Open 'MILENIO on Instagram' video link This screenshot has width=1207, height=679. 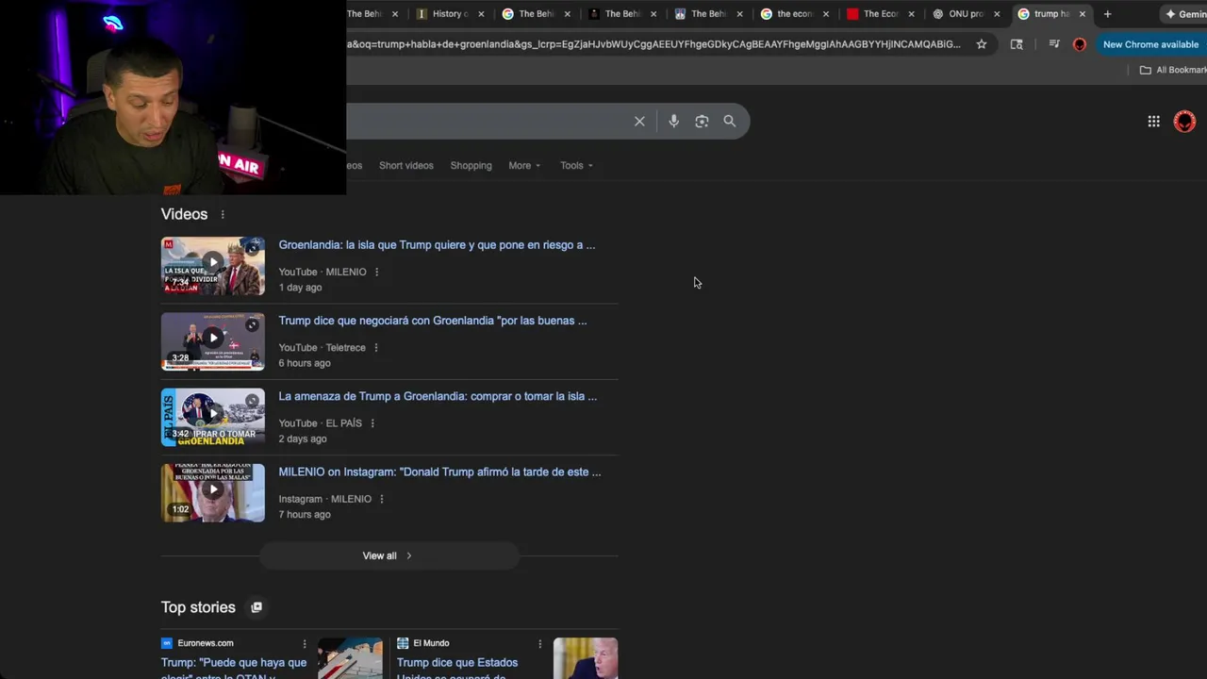(439, 472)
